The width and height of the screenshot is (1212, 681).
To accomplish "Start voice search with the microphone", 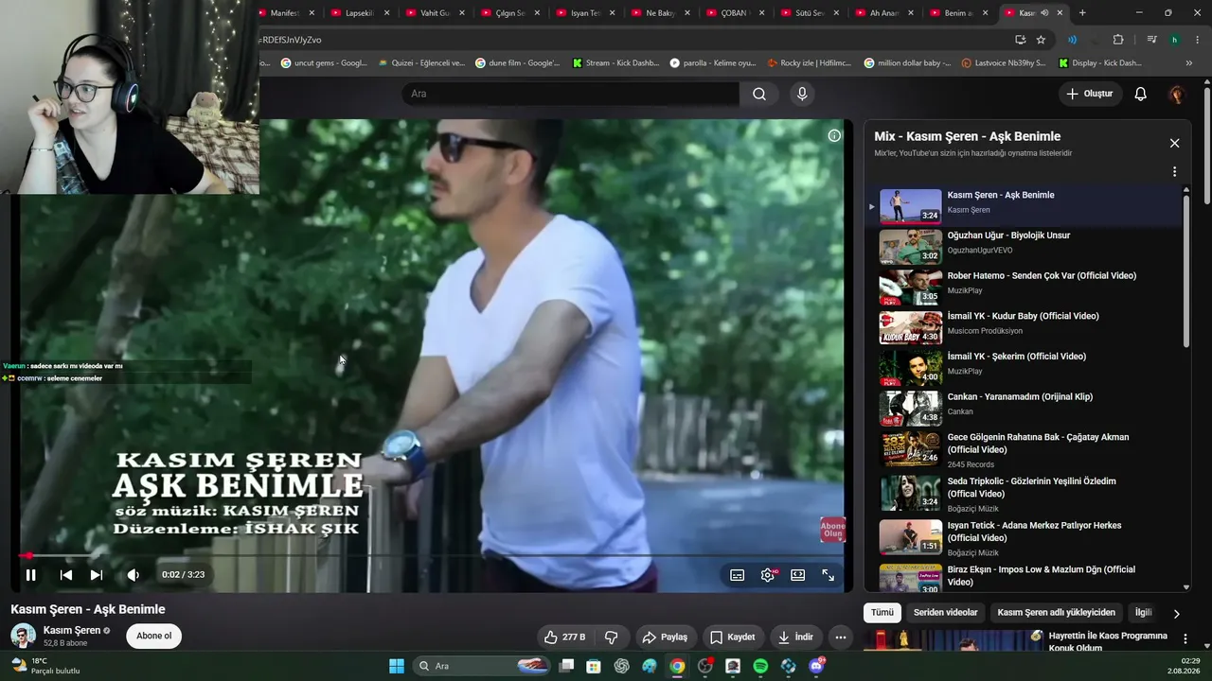I will point(802,94).
